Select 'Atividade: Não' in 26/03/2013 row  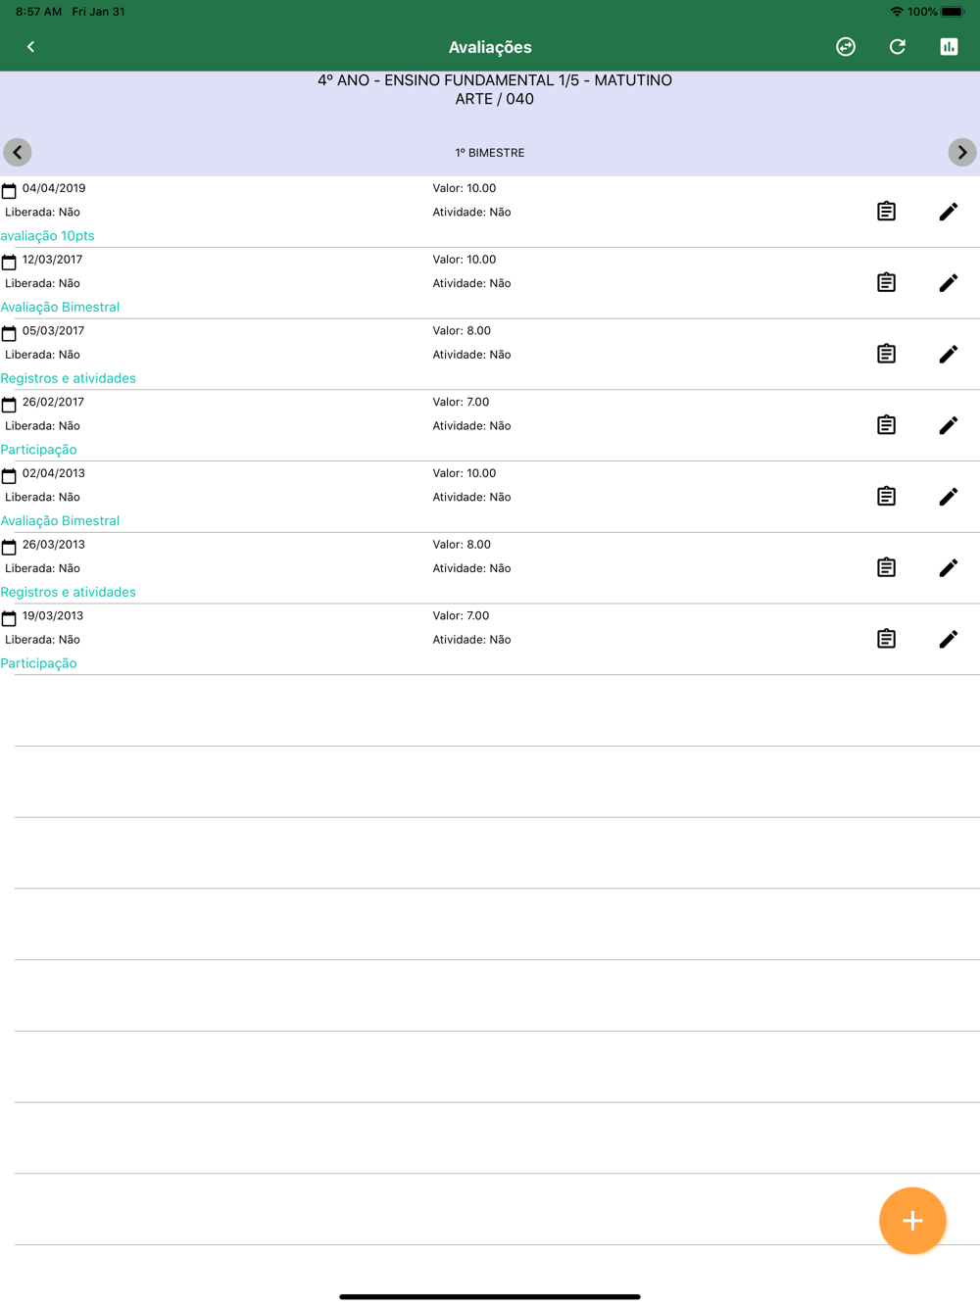[x=471, y=568]
